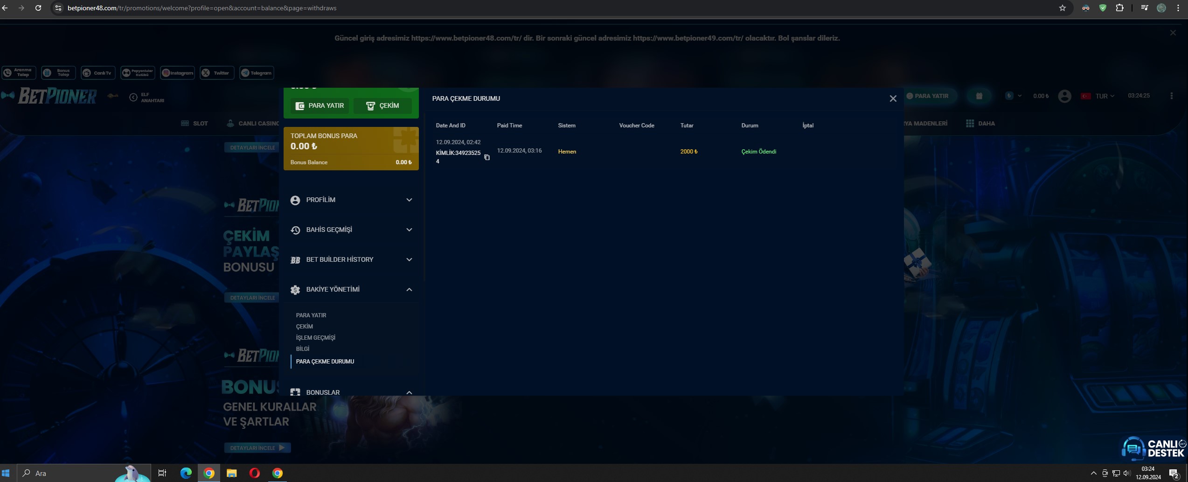Image resolution: width=1188 pixels, height=482 pixels.
Task: Click DETAYLARI İNCELE under Genel Kurallar
Action: click(257, 447)
